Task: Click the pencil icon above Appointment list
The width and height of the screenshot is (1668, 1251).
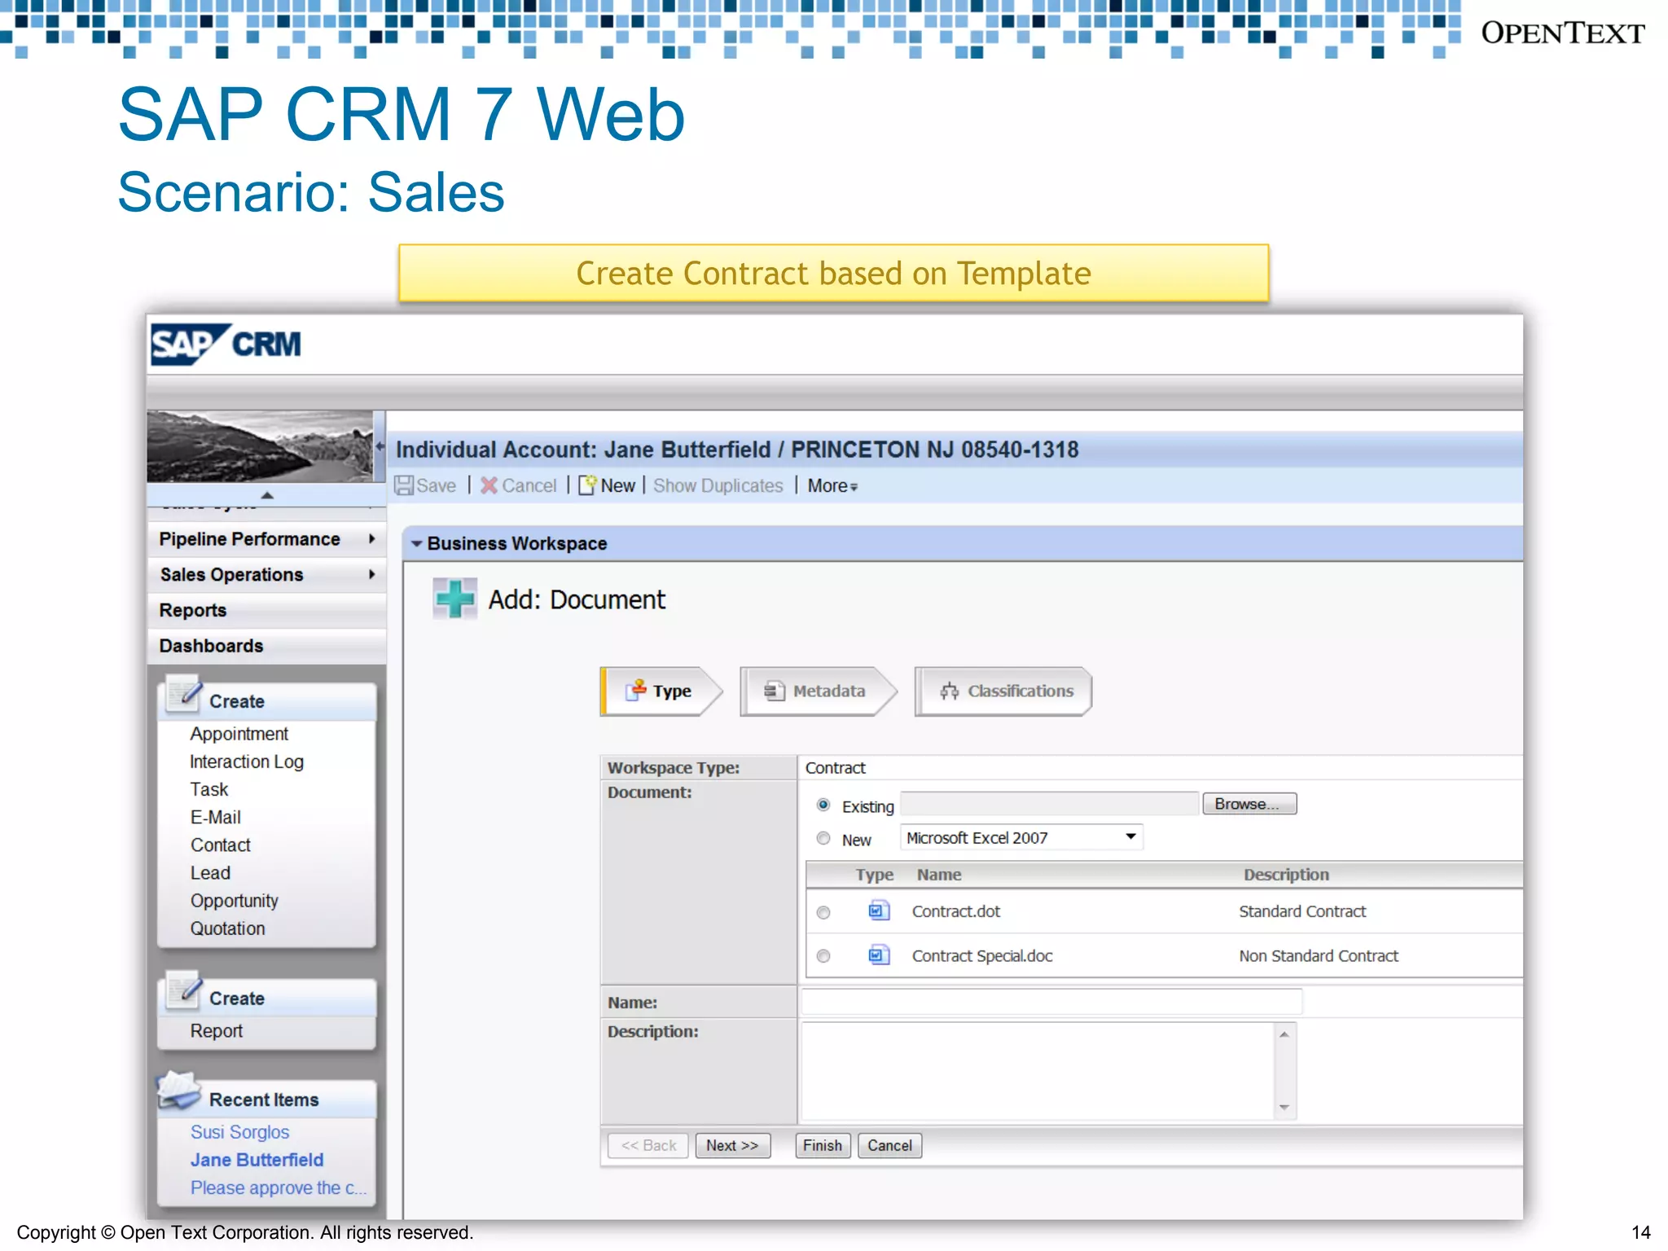Action: pos(183,695)
